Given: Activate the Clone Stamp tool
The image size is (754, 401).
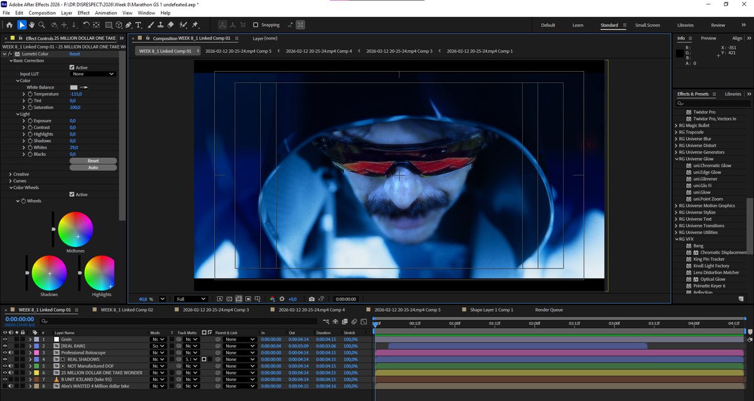Looking at the screenshot, I should click(x=161, y=25).
